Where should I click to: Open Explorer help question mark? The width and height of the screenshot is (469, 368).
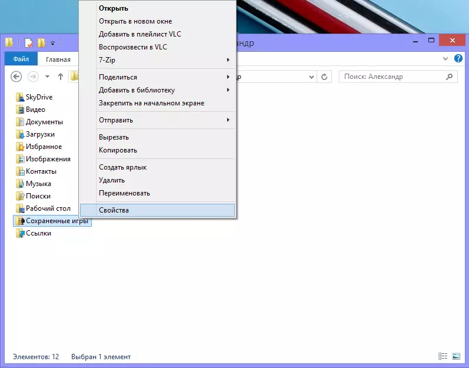(458, 58)
